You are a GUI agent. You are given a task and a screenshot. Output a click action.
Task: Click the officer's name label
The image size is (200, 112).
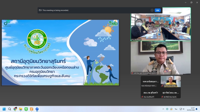coord(145,73)
